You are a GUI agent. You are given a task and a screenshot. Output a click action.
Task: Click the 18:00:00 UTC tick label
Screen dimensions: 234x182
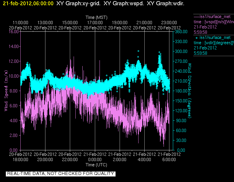tap(20, 160)
